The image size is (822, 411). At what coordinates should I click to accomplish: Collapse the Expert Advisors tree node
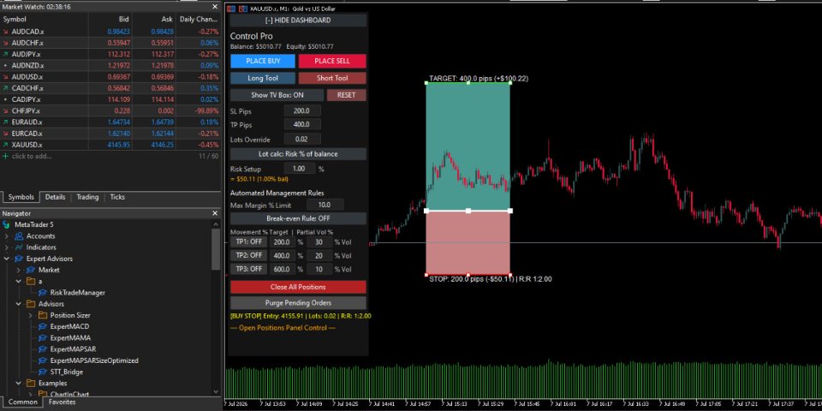point(6,259)
